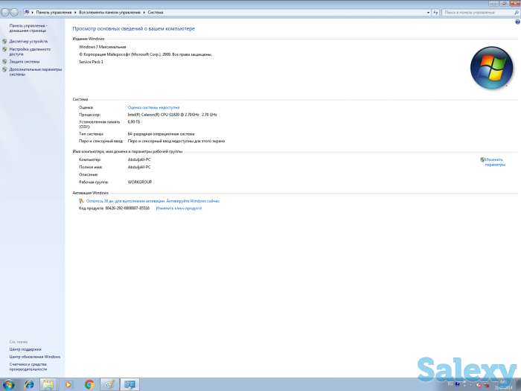The height and width of the screenshot is (391, 521).
Task: Expand the address bar history dropdown
Action: click(x=428, y=13)
